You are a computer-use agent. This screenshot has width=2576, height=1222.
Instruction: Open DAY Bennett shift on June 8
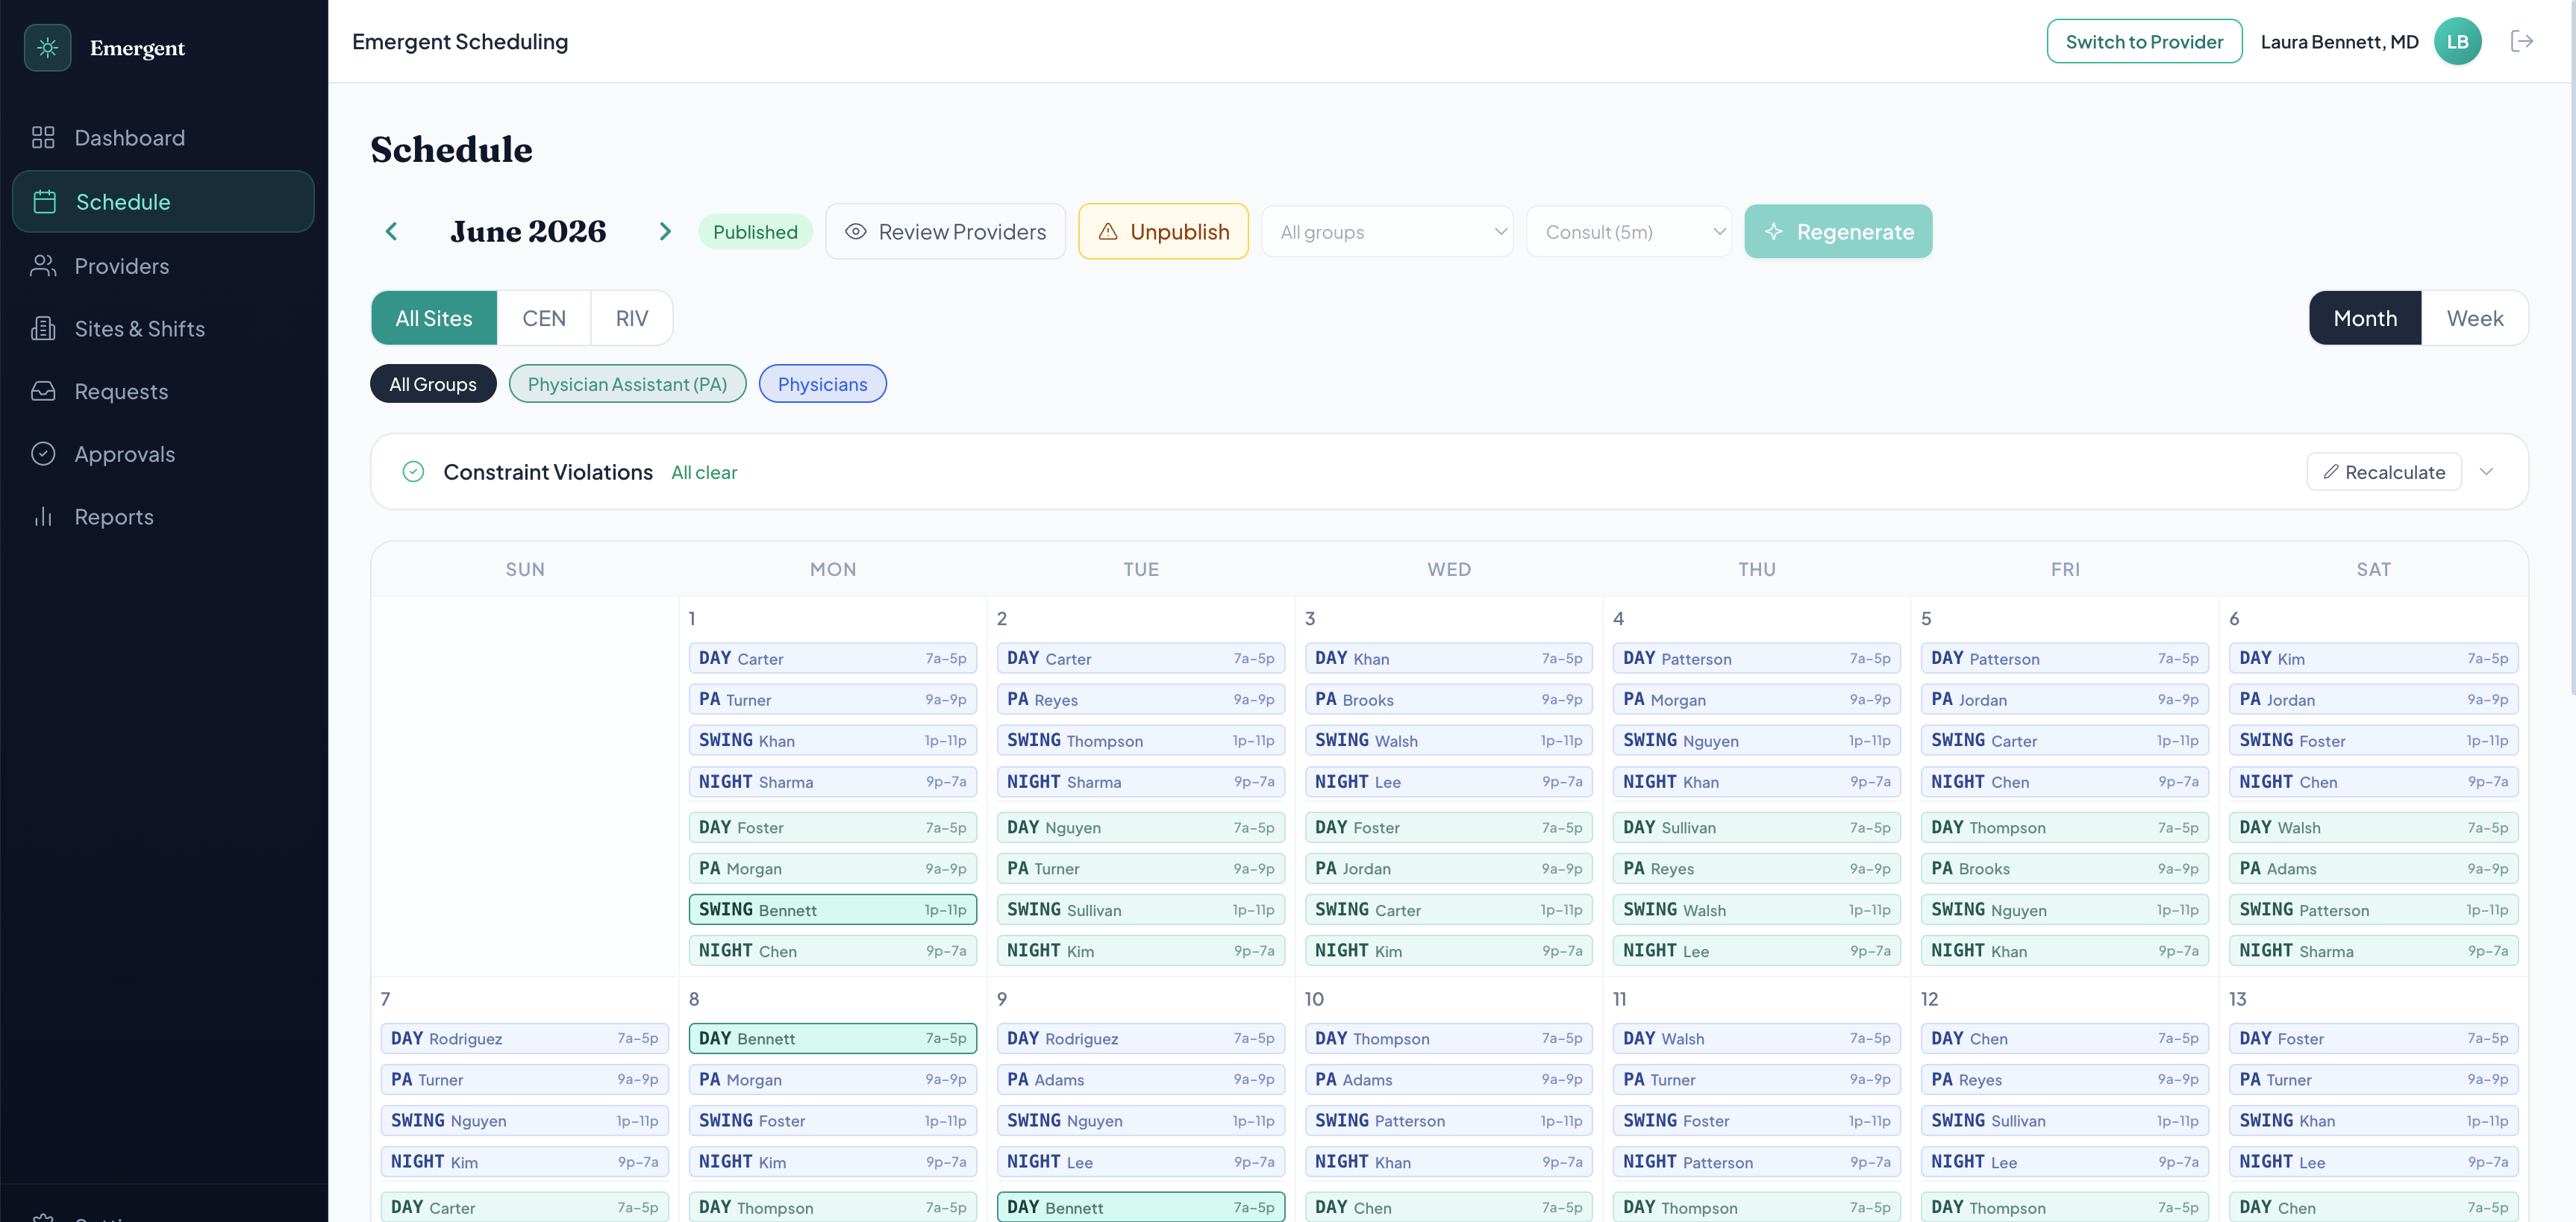point(832,1038)
